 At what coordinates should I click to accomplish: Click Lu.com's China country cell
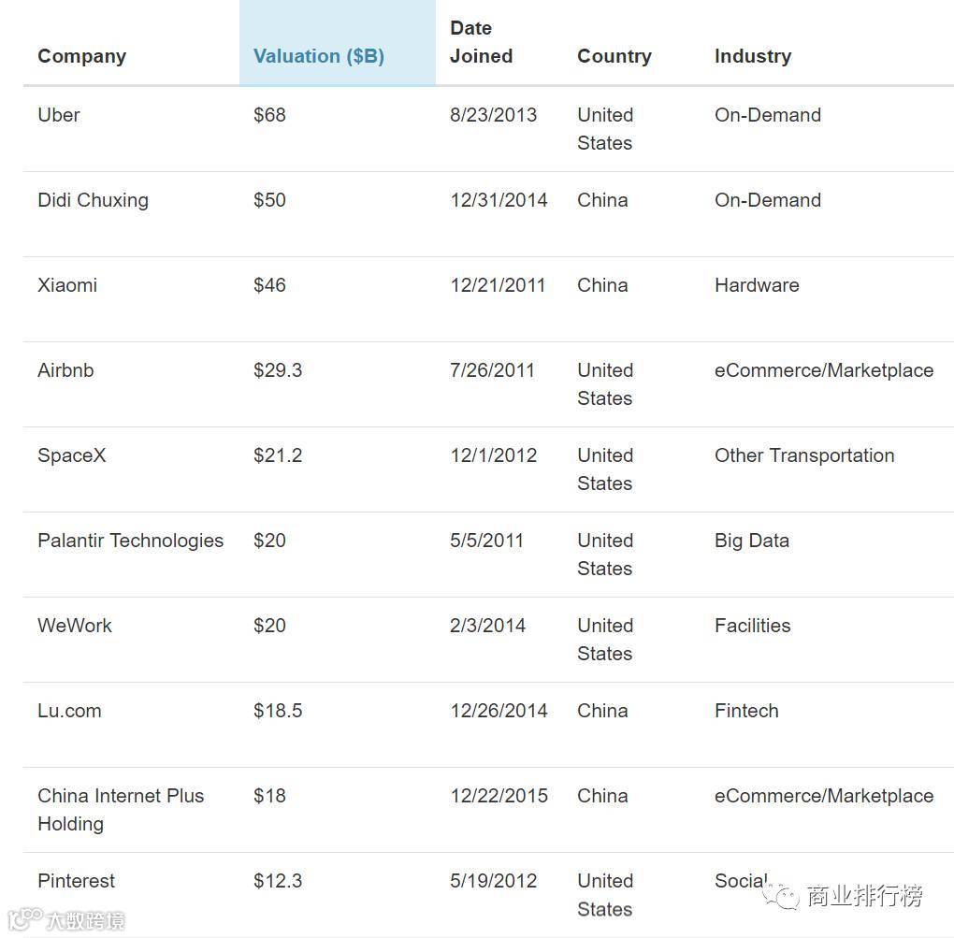click(602, 711)
